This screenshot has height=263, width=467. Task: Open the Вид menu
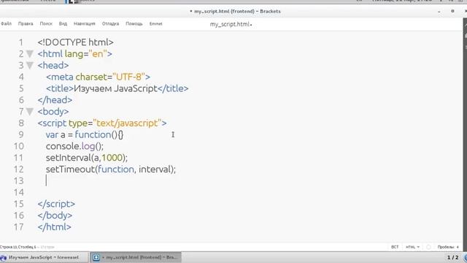click(x=63, y=23)
